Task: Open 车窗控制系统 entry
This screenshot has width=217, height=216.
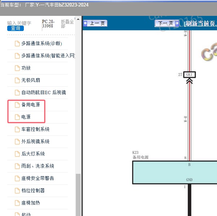Action: (35, 129)
